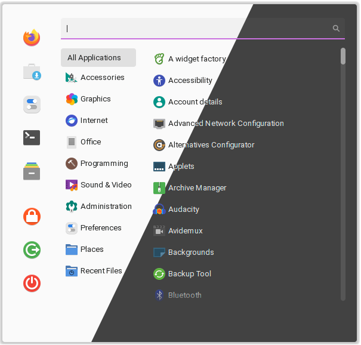The height and width of the screenshot is (345, 361).
Task: Click the Sound & Video category icon
Action: pos(72,185)
